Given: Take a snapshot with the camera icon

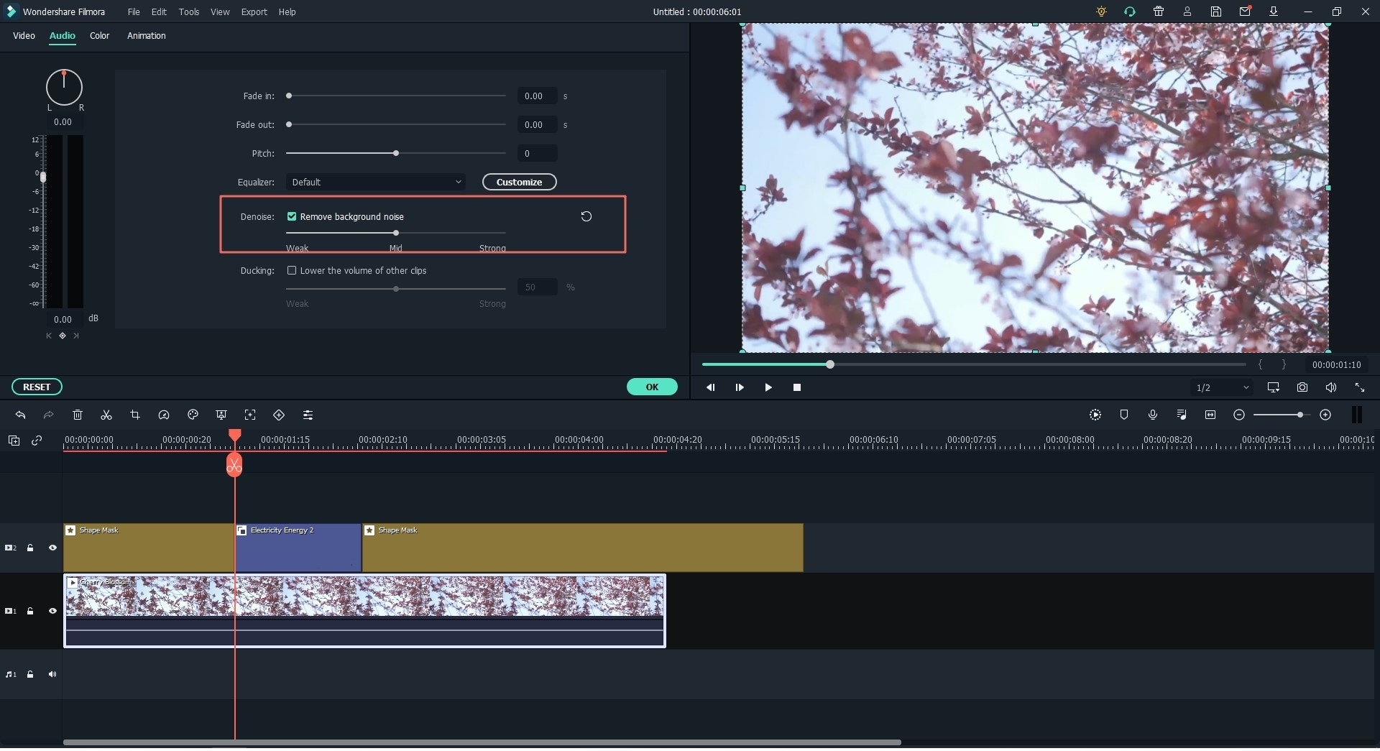Looking at the screenshot, I should pyautogui.click(x=1302, y=388).
